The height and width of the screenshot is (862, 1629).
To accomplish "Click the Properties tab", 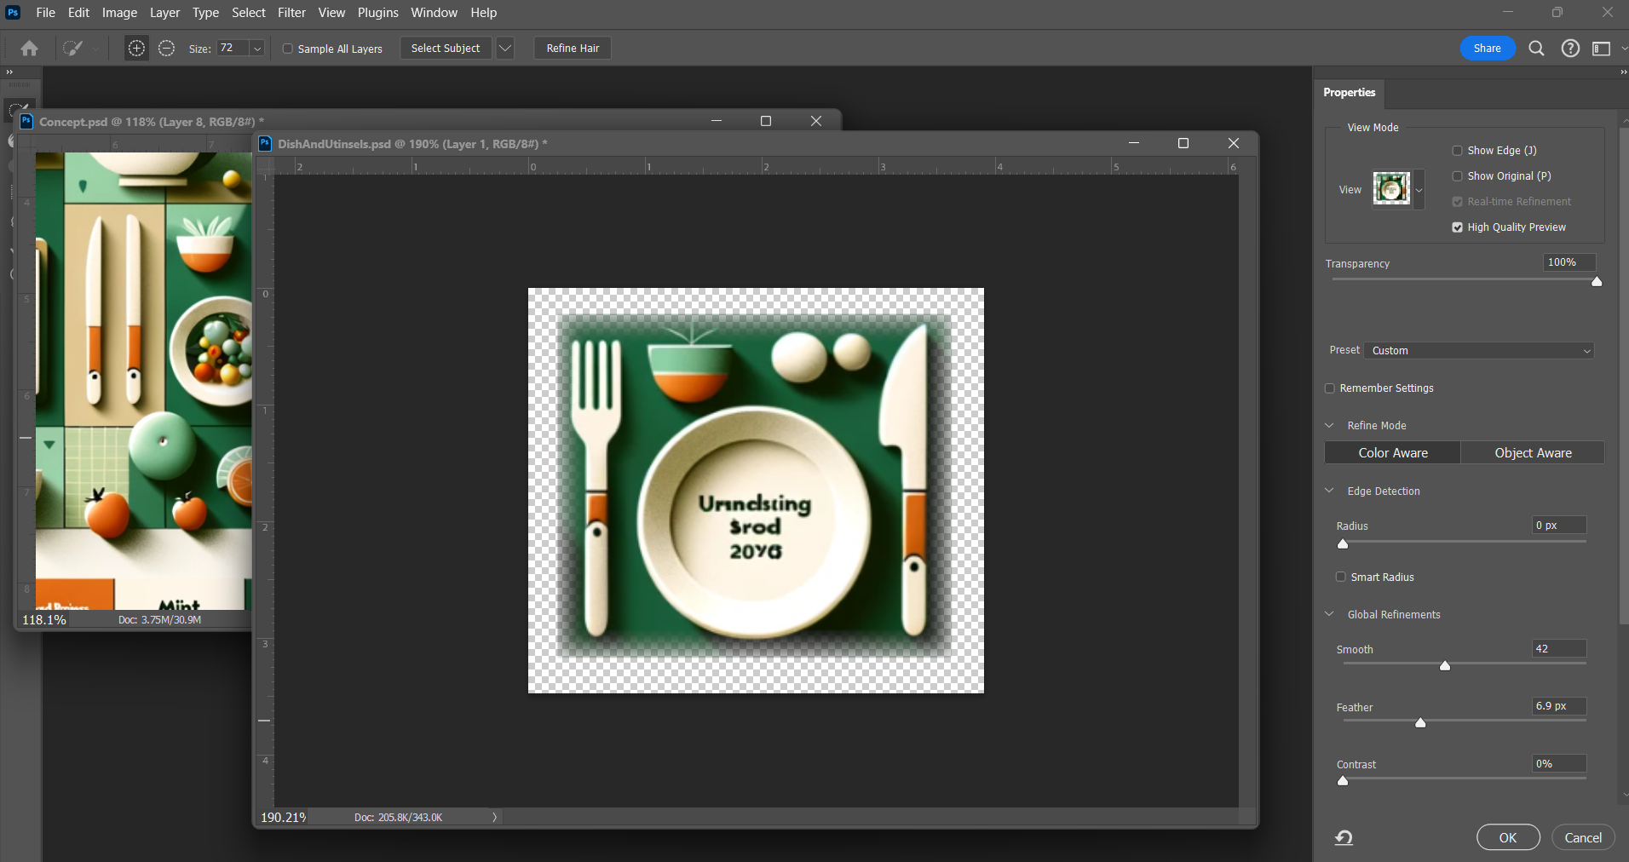I will (x=1348, y=92).
